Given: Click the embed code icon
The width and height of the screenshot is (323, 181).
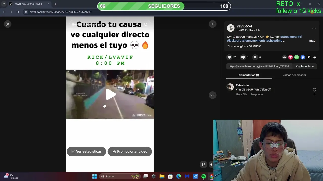Looking at the screenshot, I should 284,57.
